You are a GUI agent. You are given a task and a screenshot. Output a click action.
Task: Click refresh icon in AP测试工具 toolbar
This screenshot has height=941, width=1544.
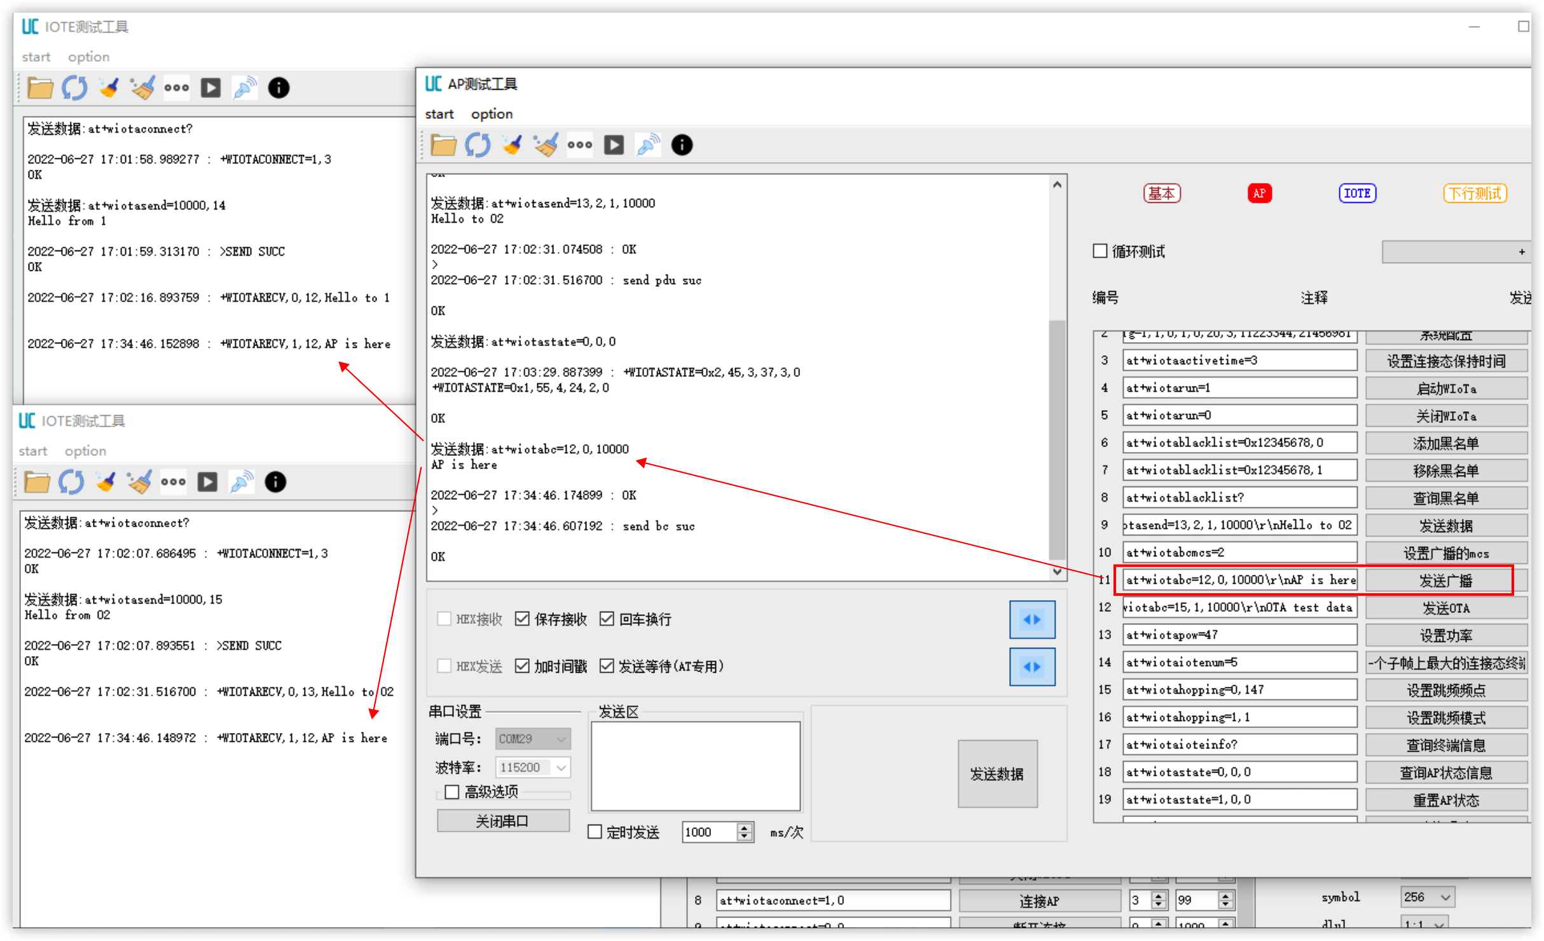tap(478, 145)
